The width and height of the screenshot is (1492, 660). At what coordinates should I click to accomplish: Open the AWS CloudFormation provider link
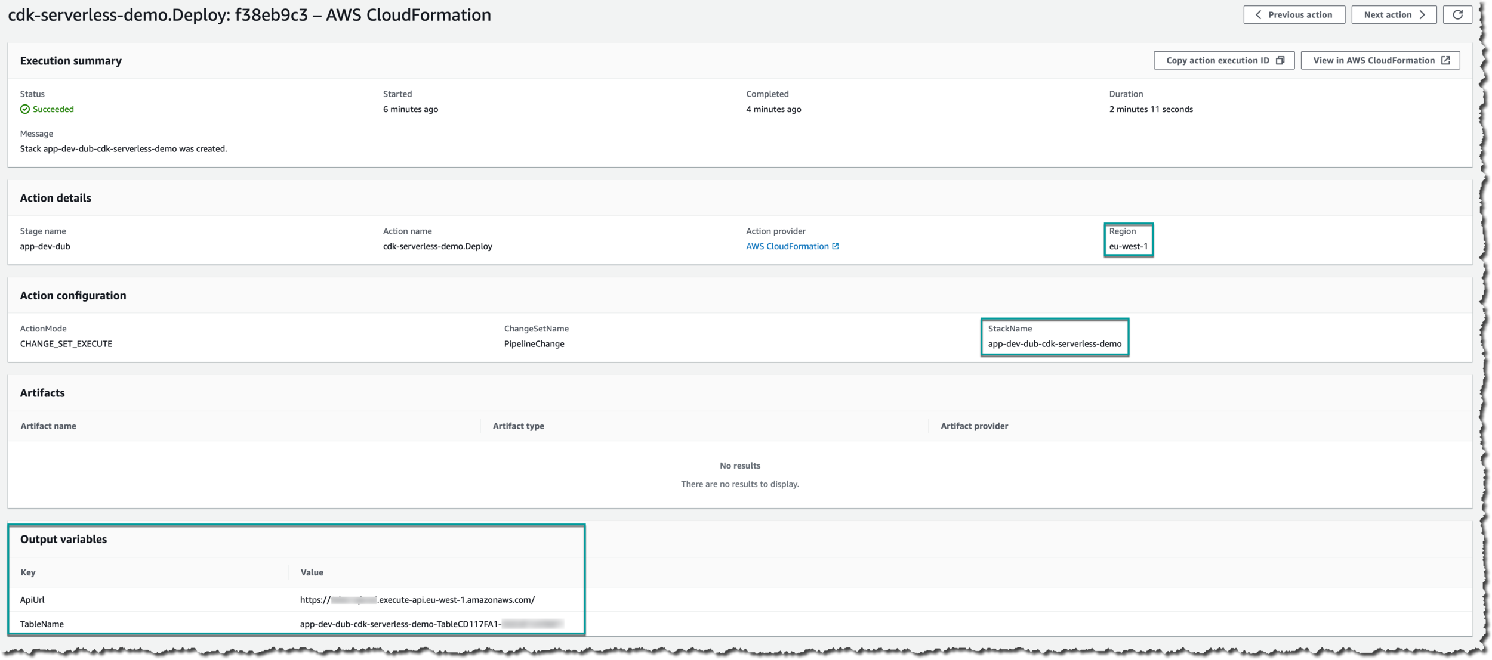(788, 246)
